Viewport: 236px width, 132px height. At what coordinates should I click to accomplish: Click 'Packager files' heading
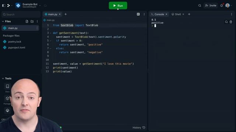[x=11, y=36]
